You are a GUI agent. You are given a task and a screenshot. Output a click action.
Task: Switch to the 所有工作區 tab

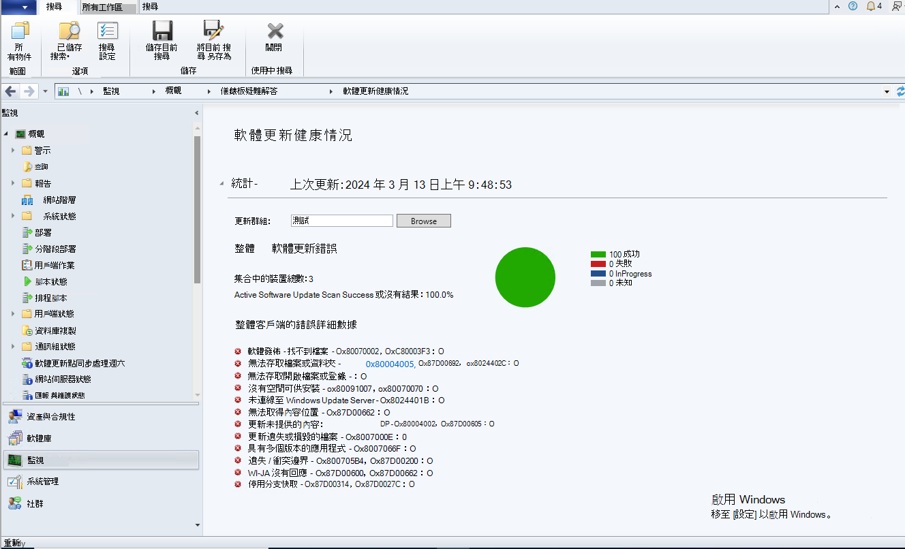[102, 7]
